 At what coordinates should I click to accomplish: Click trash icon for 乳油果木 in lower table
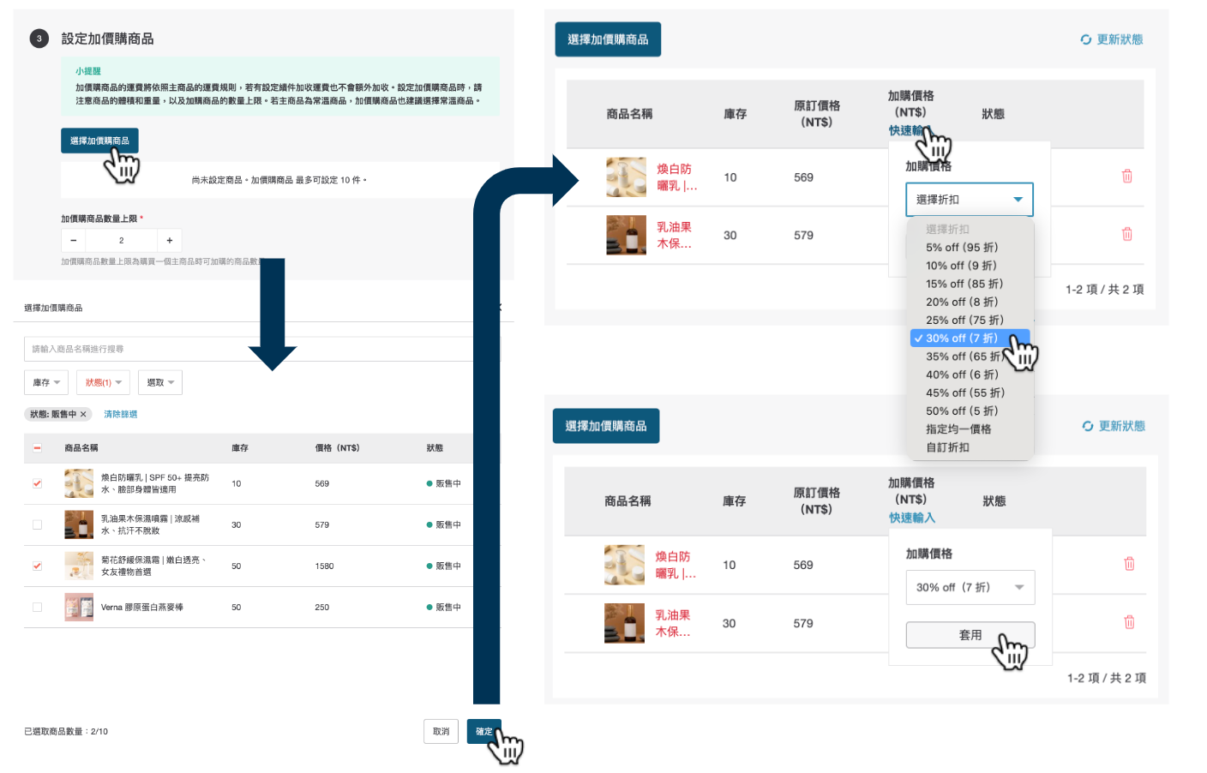click(x=1129, y=622)
